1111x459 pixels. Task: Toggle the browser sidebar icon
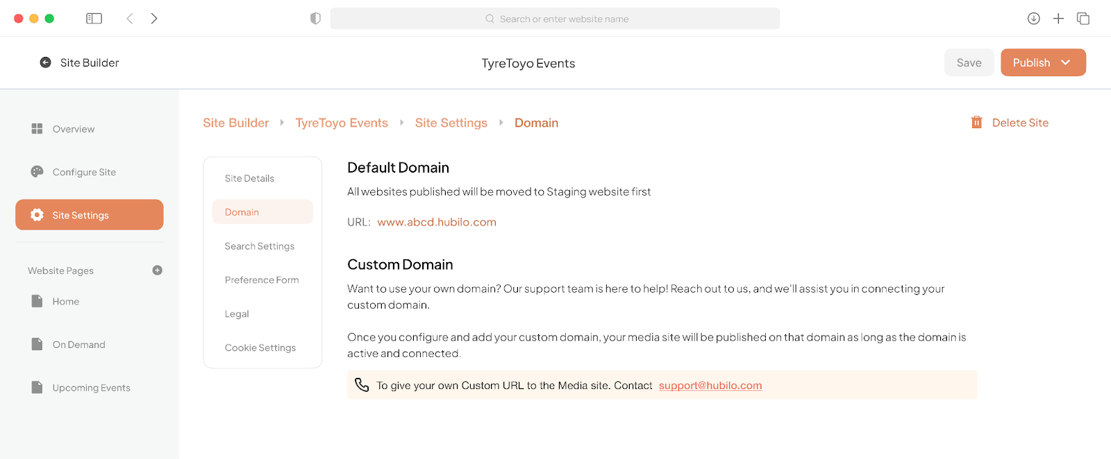[94, 19]
